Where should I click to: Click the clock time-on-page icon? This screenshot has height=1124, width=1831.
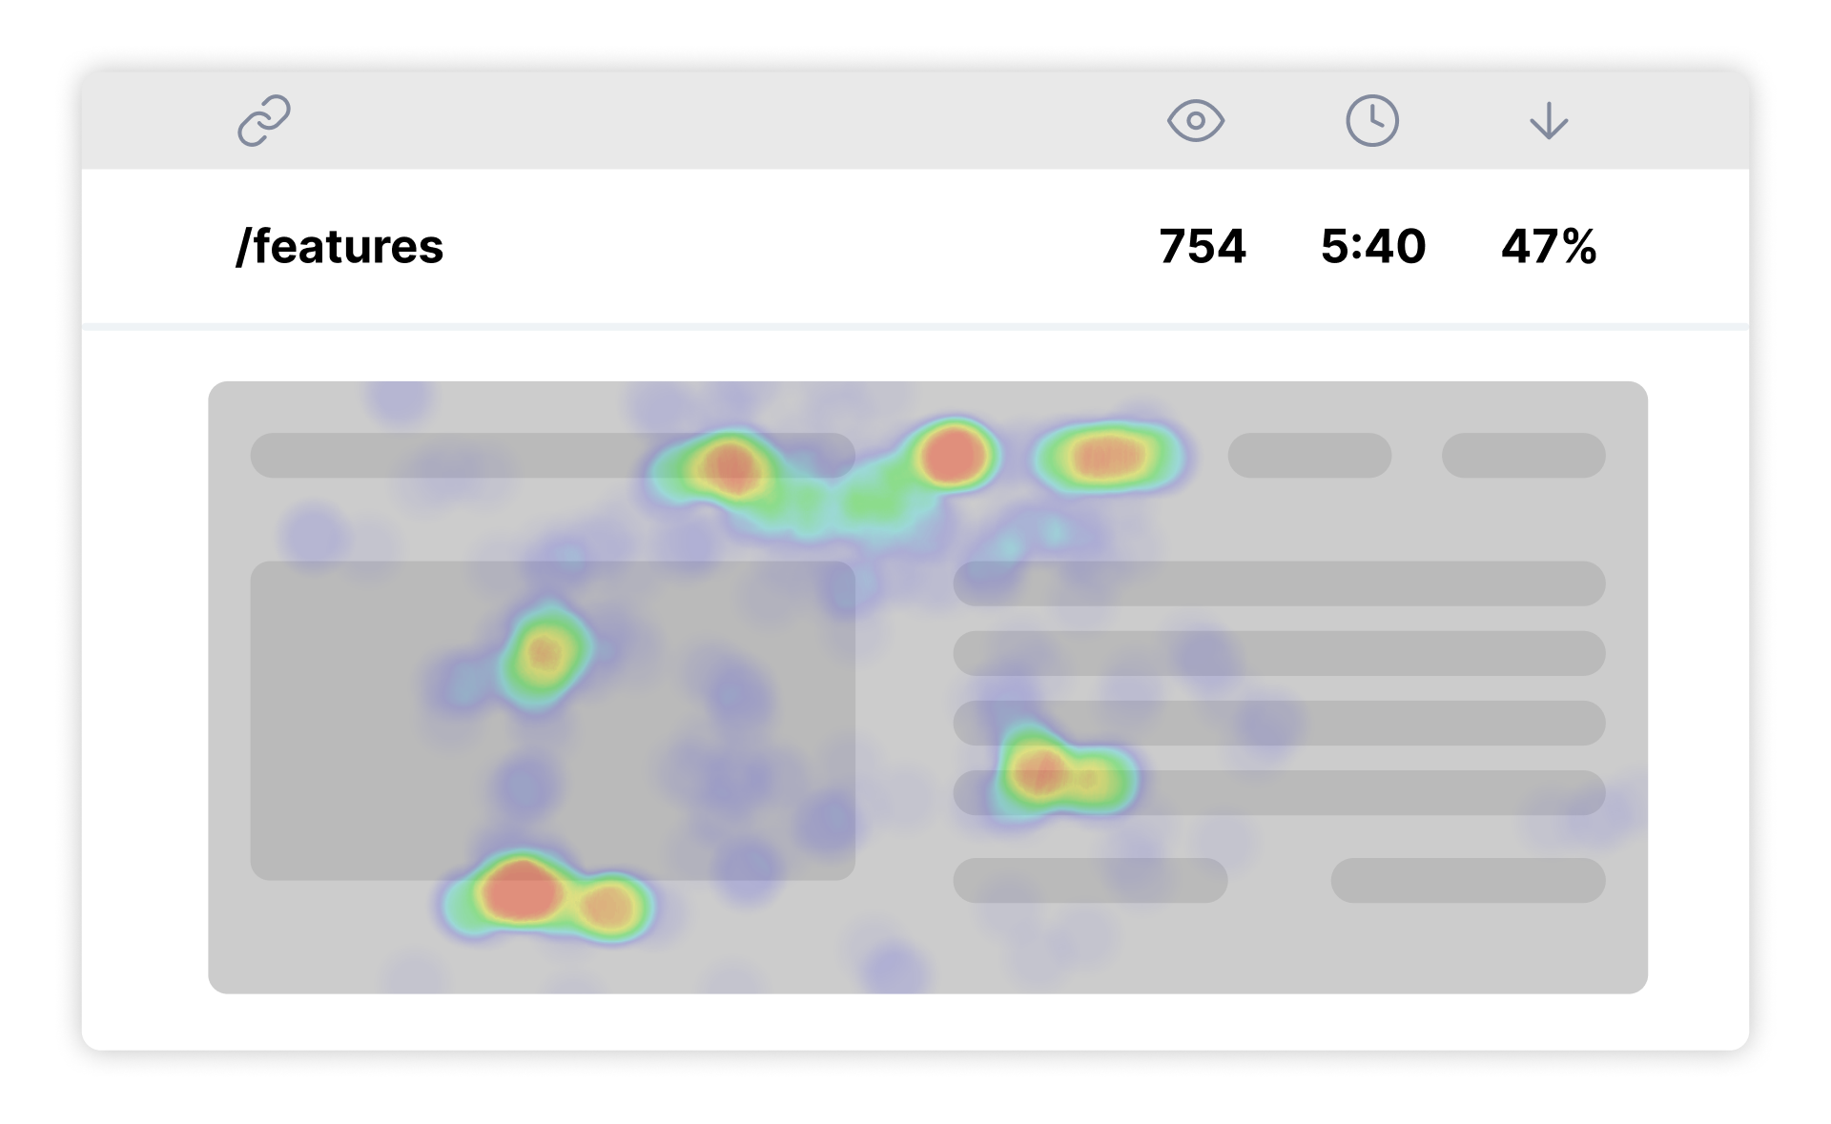[1372, 121]
